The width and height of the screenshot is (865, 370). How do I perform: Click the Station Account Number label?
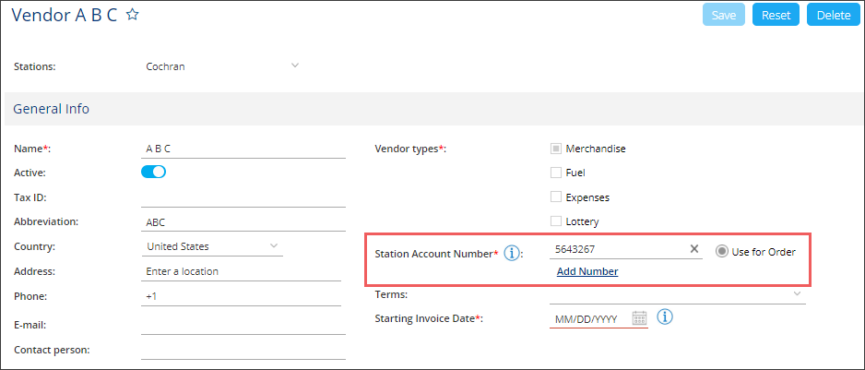tap(436, 254)
